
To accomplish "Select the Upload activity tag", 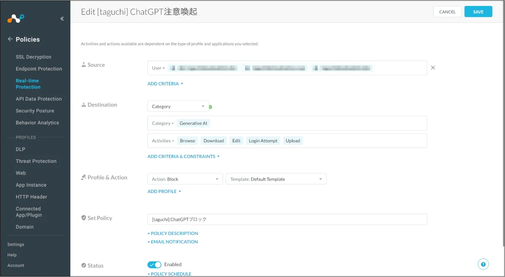I will (x=293, y=141).
